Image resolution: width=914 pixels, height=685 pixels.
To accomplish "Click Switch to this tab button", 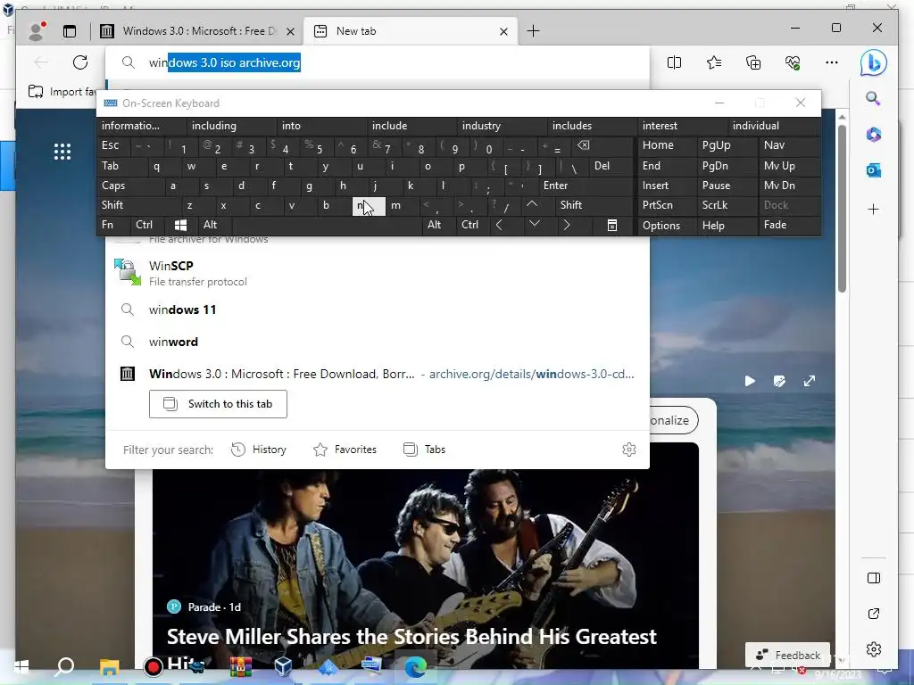I will point(218,404).
